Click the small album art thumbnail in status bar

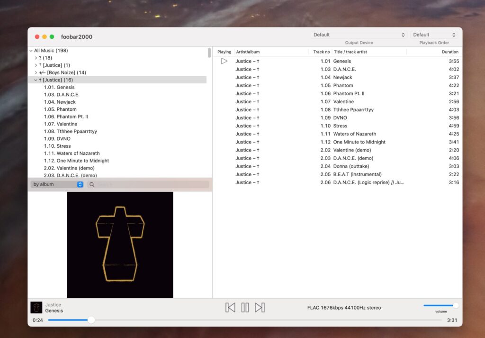click(x=36, y=307)
